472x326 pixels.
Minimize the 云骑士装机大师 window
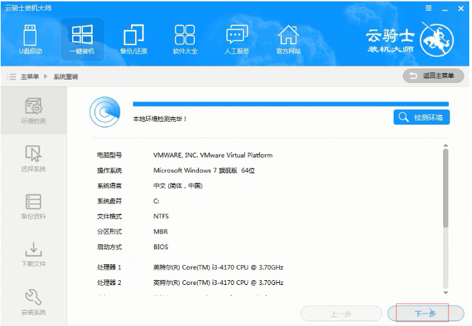point(445,9)
